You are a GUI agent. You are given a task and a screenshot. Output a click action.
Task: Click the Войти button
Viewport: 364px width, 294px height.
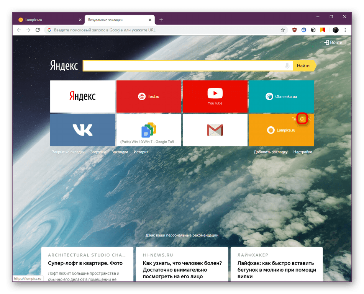pyautogui.click(x=333, y=42)
